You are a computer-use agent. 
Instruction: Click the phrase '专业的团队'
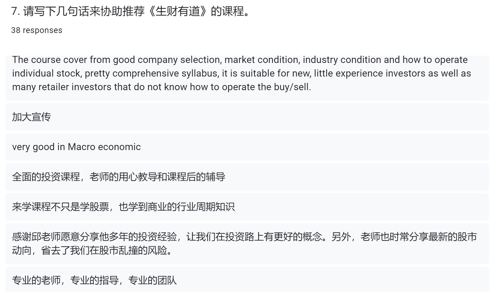click(152, 280)
